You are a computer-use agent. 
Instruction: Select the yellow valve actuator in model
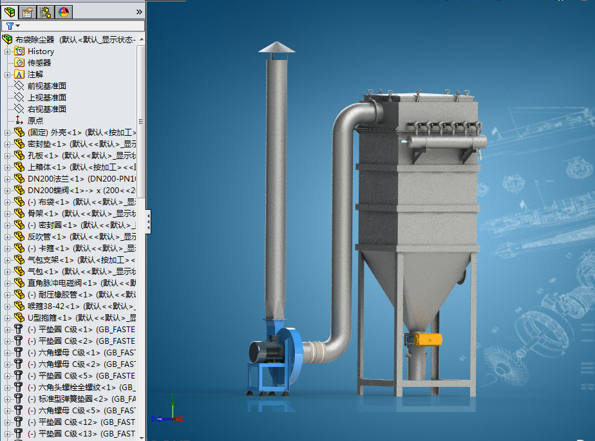pos(428,339)
